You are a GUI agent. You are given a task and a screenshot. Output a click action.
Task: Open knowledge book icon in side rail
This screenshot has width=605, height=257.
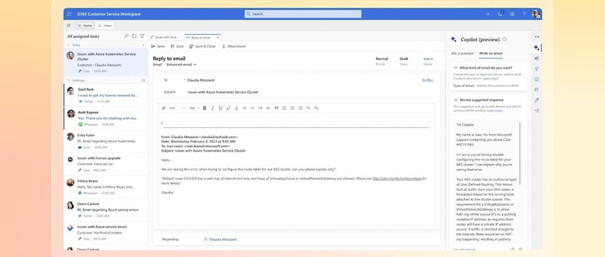pyautogui.click(x=536, y=79)
